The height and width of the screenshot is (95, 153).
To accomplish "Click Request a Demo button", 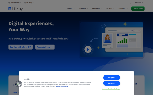I will pos(45,47).
